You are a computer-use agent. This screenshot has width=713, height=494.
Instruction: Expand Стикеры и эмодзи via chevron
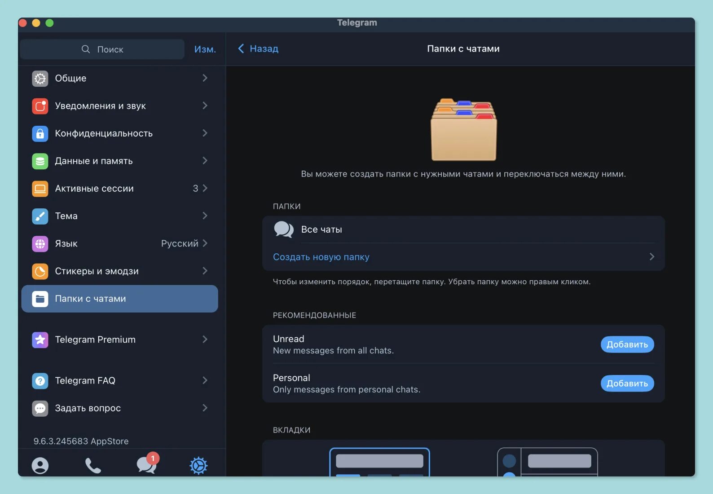205,271
